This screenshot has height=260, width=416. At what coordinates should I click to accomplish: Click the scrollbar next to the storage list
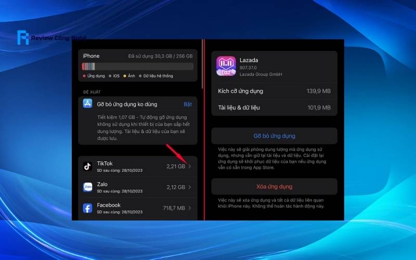click(x=202, y=64)
